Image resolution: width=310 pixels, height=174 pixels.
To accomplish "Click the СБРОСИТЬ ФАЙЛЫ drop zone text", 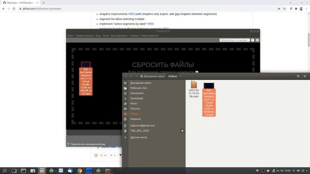I will pos(163,65).
